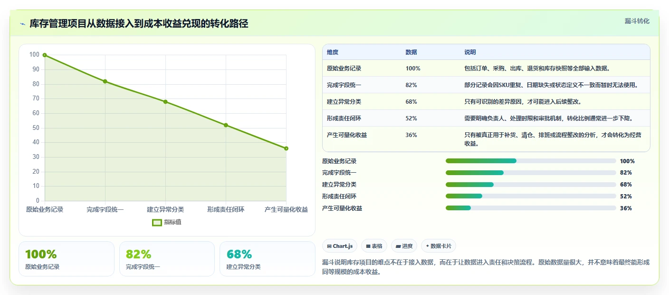Click the 形成责任闭环 progress bar
Image resolution: width=669 pixels, height=295 pixels.
pos(531,196)
